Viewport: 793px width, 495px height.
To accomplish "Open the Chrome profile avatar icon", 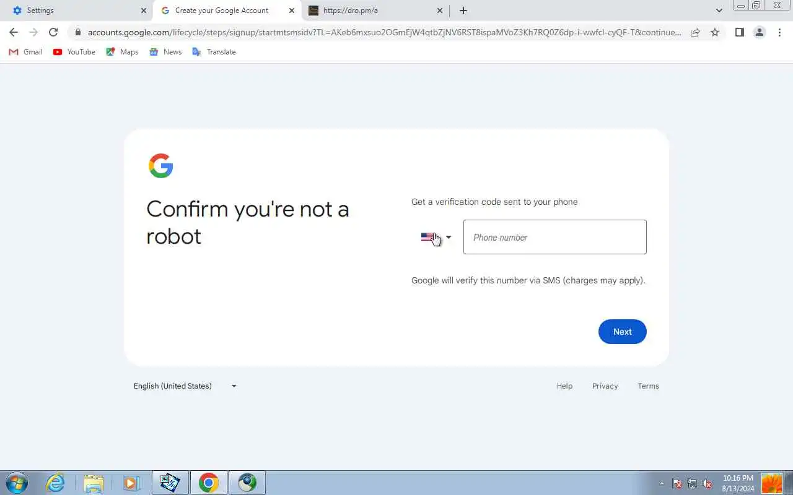I will click(760, 32).
